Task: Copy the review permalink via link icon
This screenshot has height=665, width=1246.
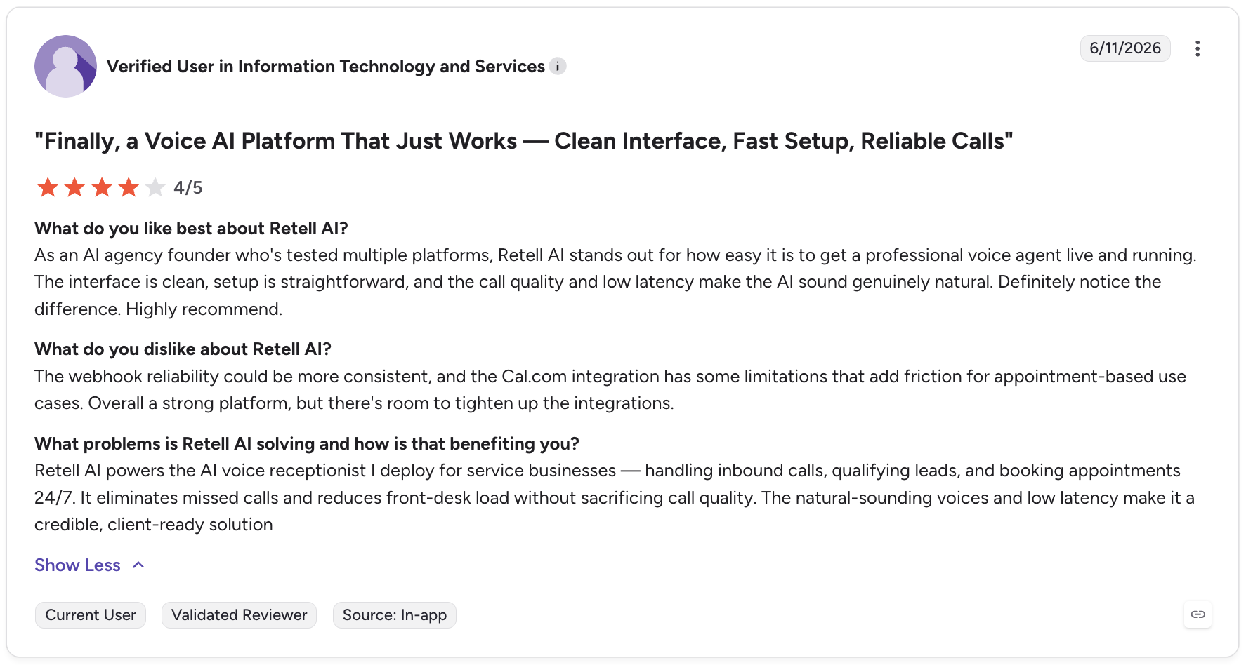Action: point(1198,614)
